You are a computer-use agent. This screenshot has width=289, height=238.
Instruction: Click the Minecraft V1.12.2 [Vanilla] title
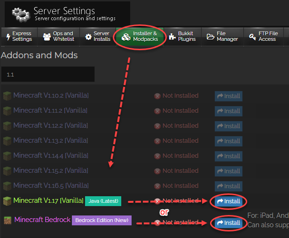(x=51, y=125)
